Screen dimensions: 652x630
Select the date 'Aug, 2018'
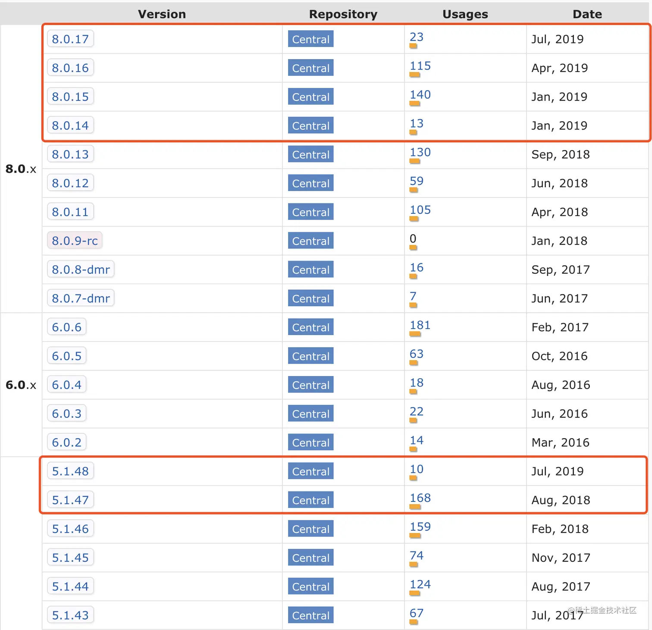click(x=561, y=500)
